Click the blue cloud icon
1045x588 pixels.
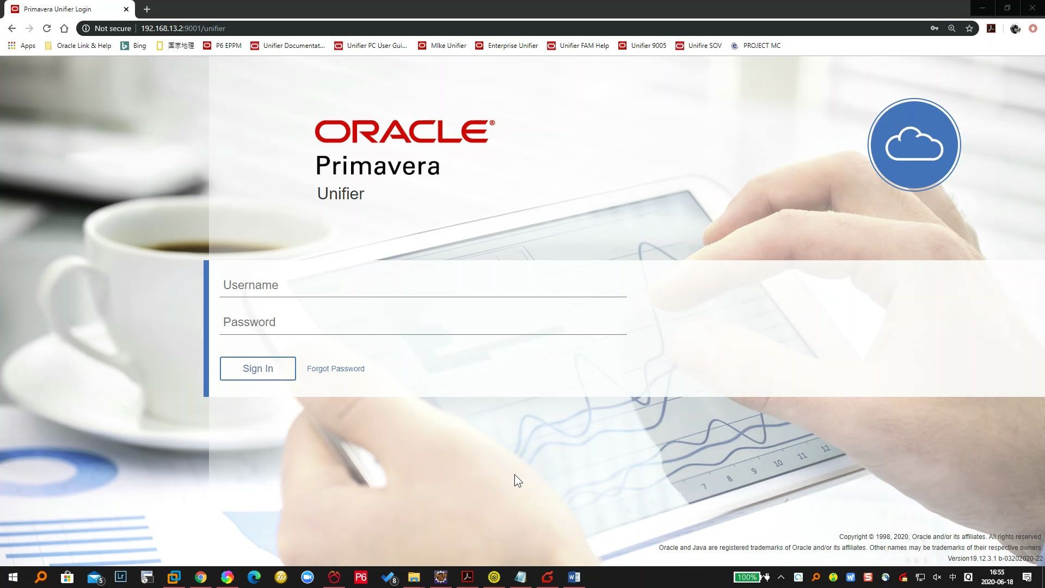(x=914, y=145)
